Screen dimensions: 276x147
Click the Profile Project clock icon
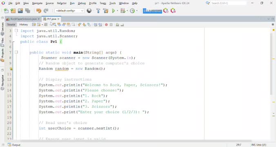pos(132,11)
